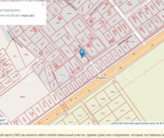Click parcel number 10686
This screenshot has width=164, height=138.
pyautogui.click(x=130, y=5)
